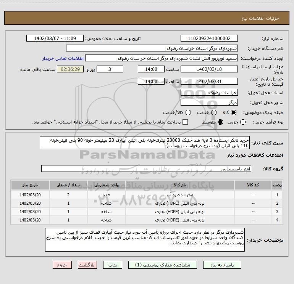Tick the اسناد خزانه اسلامی payment checkbox
Image resolution: width=294 pixels, height=284 pixels.
(185, 122)
